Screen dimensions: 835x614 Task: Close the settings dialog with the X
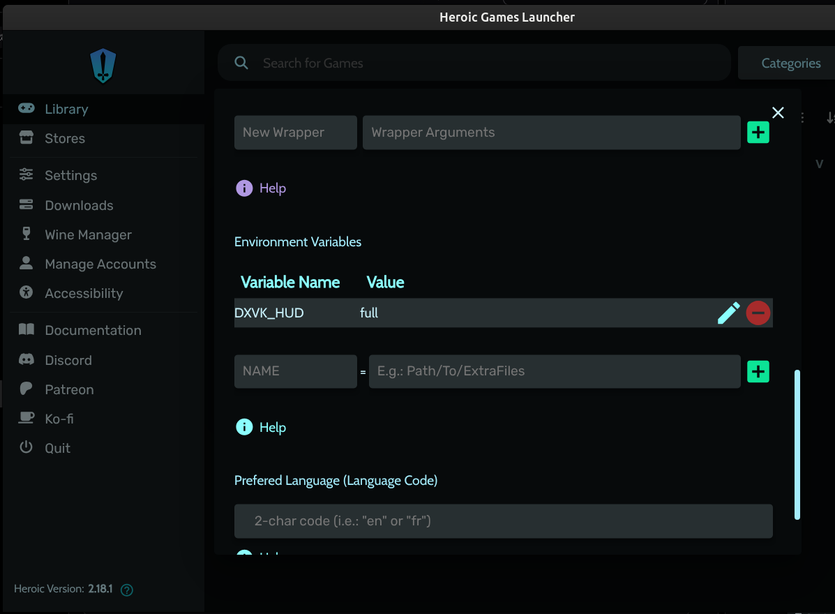(x=778, y=112)
